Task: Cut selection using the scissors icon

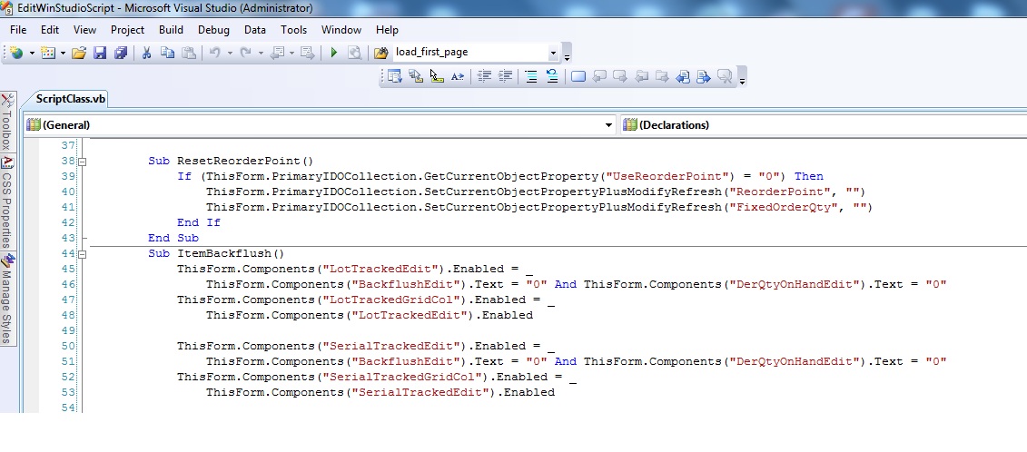Action: point(147,53)
